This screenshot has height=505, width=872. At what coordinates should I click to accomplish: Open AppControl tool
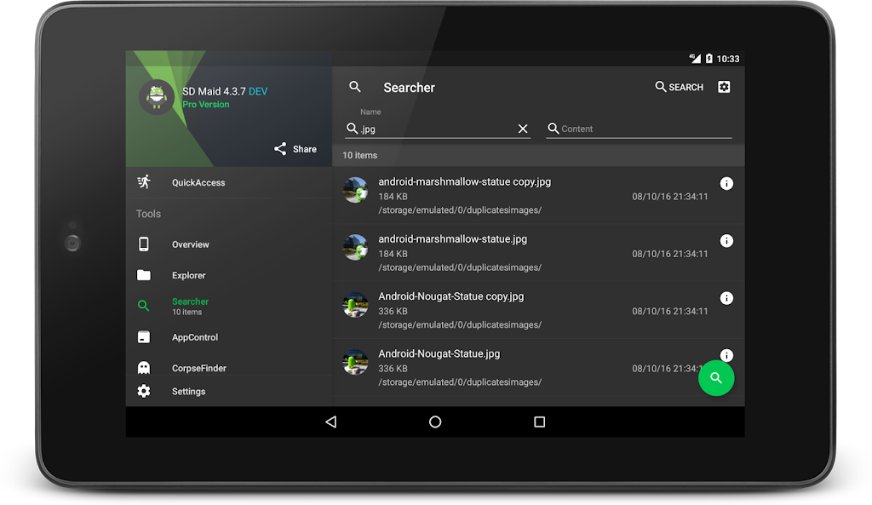[195, 337]
